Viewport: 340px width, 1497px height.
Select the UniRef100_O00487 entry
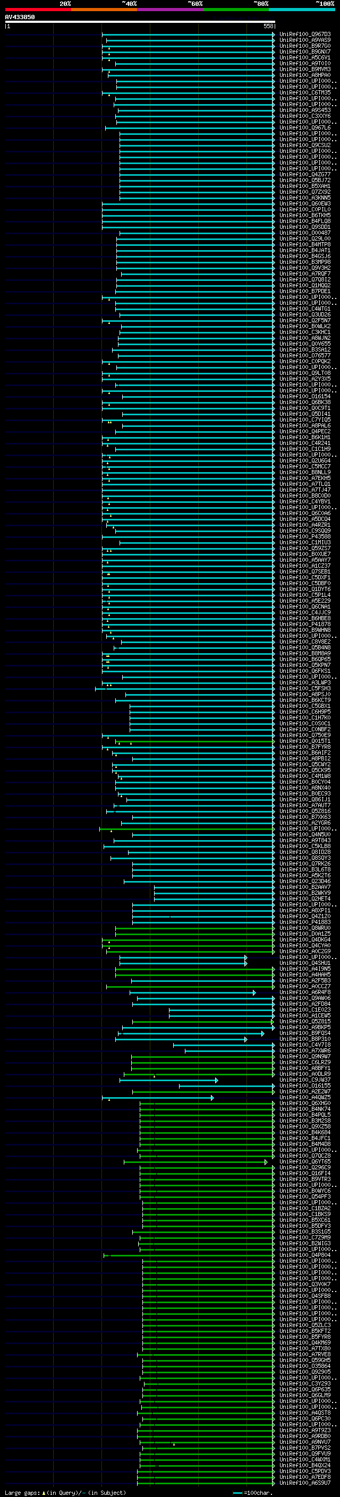[x=305, y=233]
